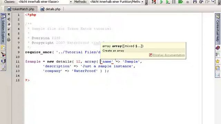Viewport: 221px width, 124px height.
Task: Click the greyed Step out icon
Action: click(x=207, y=2)
